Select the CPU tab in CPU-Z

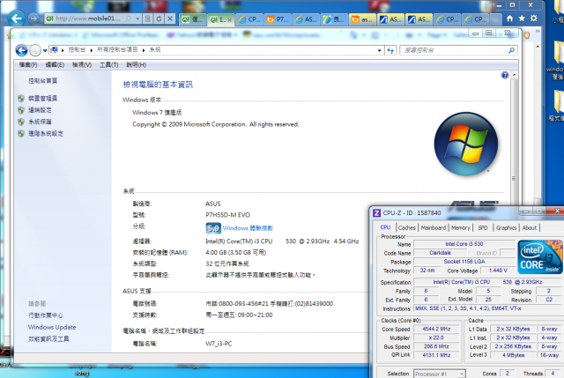(x=386, y=227)
